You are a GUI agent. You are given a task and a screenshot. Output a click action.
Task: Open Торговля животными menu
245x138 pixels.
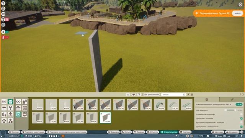click(x=33, y=132)
